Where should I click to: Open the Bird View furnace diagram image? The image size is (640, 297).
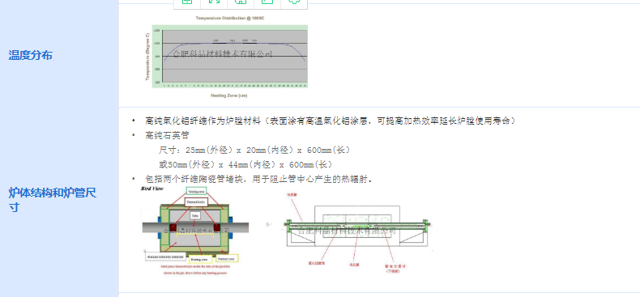click(196, 231)
